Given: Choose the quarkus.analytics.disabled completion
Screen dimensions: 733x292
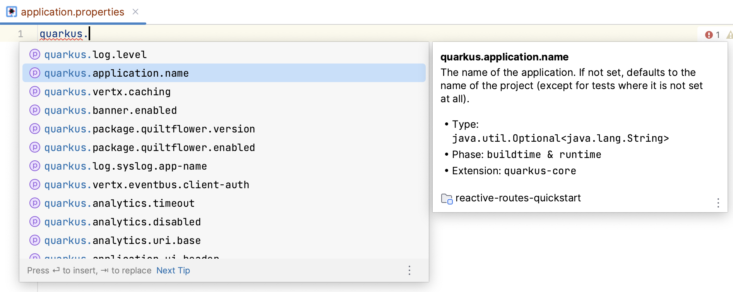Looking at the screenshot, I should (224, 222).
